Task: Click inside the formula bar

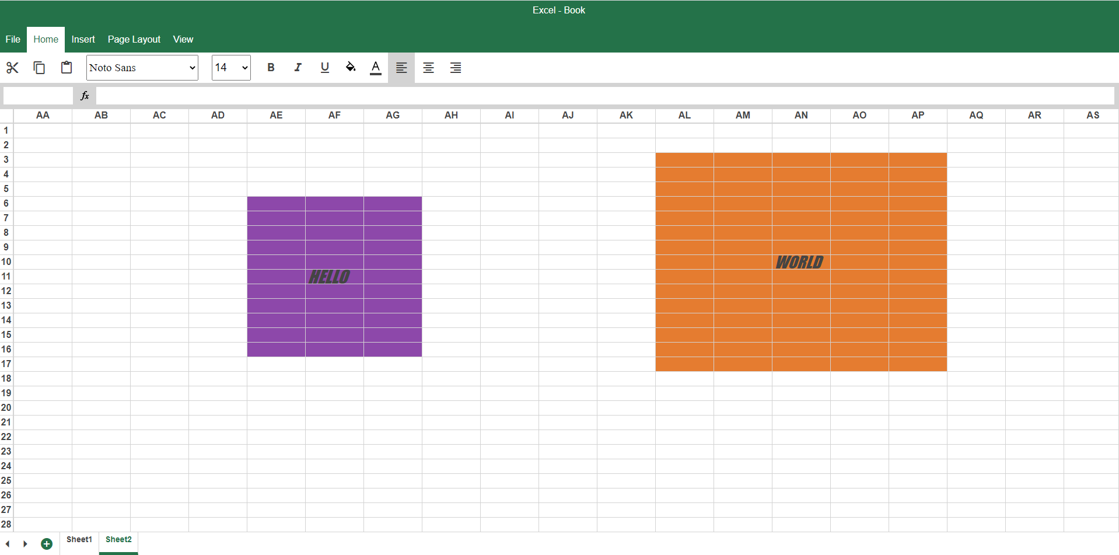Action: (408, 95)
